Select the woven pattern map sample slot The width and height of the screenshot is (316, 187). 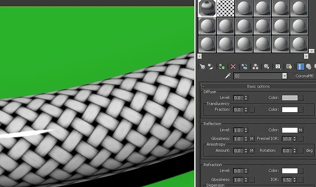pyautogui.click(x=225, y=8)
